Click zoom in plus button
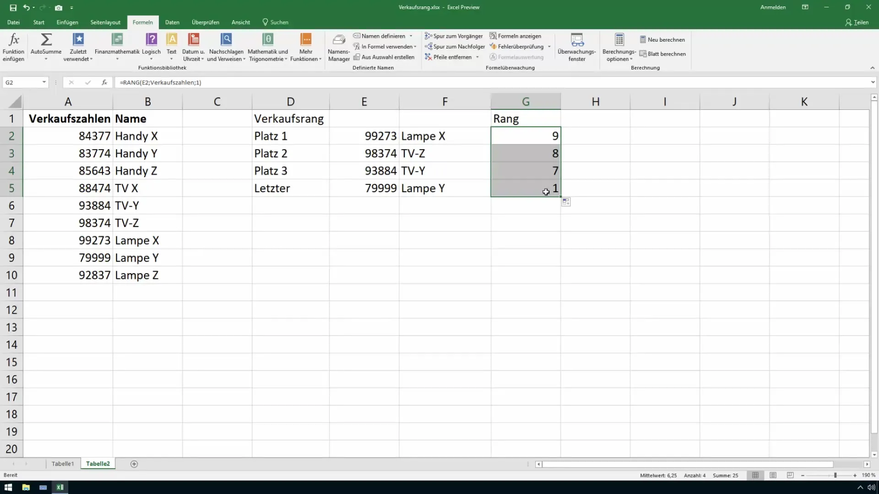The height and width of the screenshot is (494, 879). (855, 476)
